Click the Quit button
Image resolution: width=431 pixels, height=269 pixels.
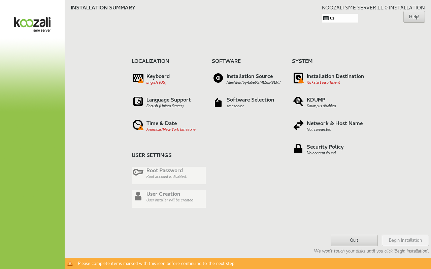(x=354, y=240)
